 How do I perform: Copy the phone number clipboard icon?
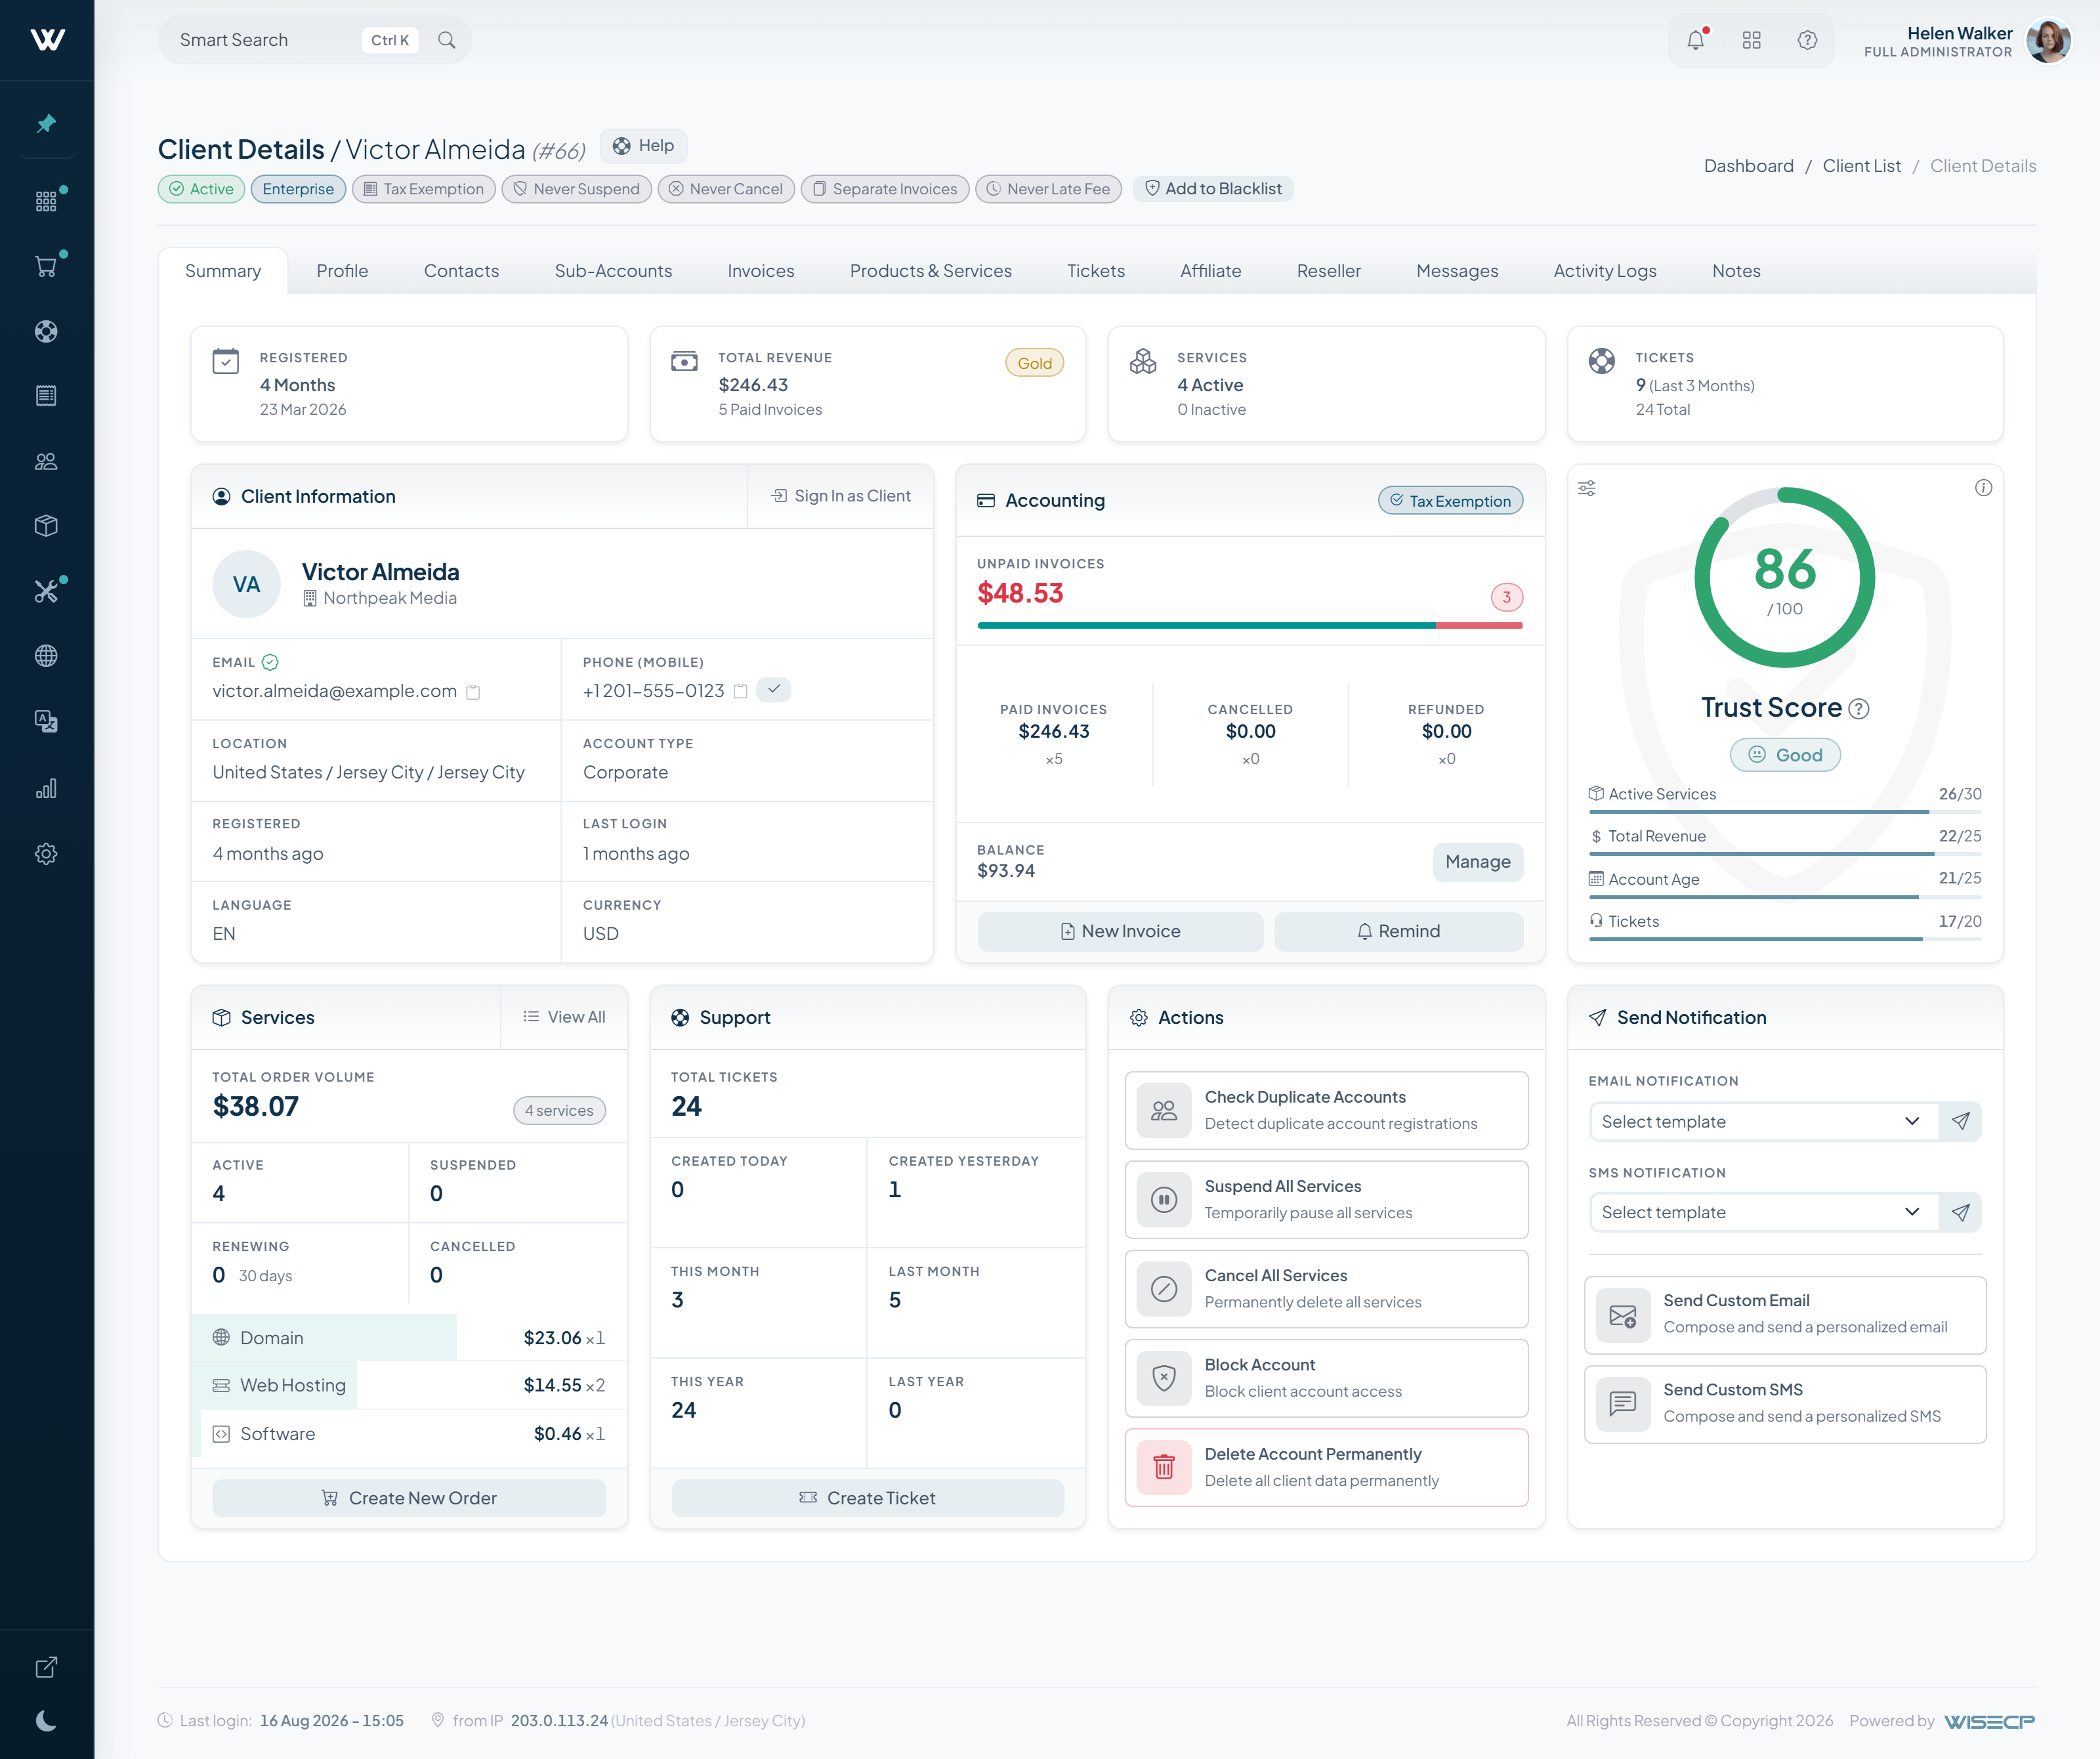coord(741,691)
